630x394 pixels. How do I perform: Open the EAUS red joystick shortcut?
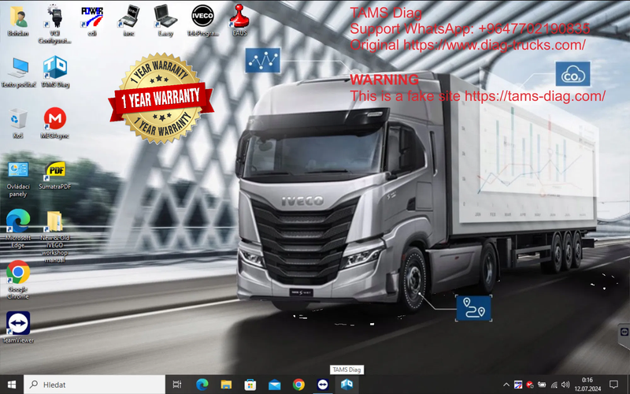[238, 18]
